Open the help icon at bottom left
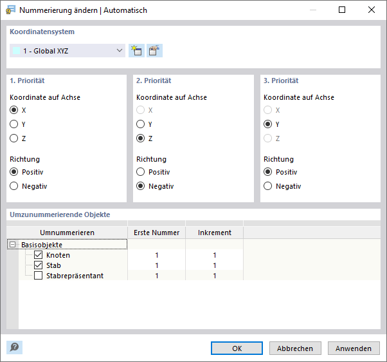Screen dimensions: 387x362 tap(14, 347)
